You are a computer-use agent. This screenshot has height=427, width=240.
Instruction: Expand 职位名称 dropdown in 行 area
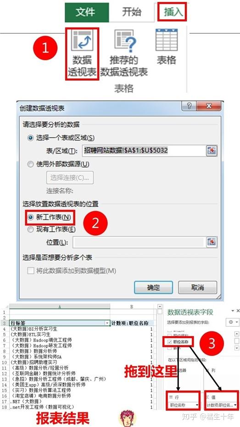(197, 405)
